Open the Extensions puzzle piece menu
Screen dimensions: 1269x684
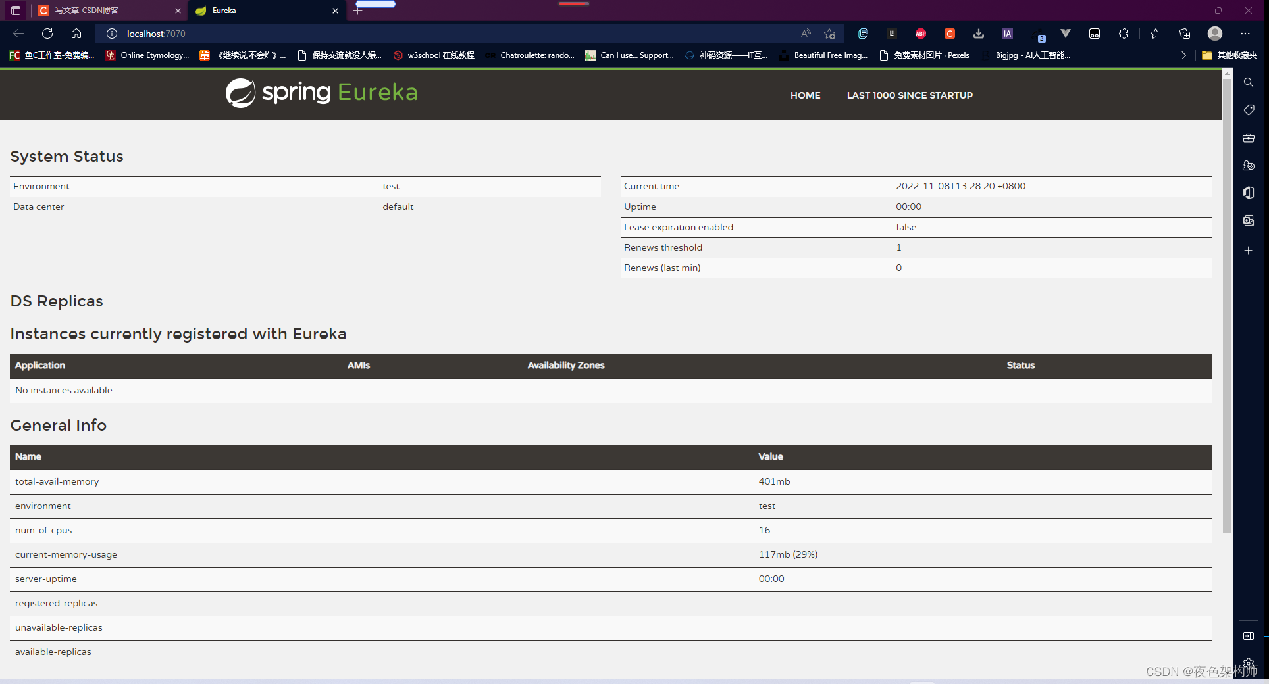[1124, 34]
